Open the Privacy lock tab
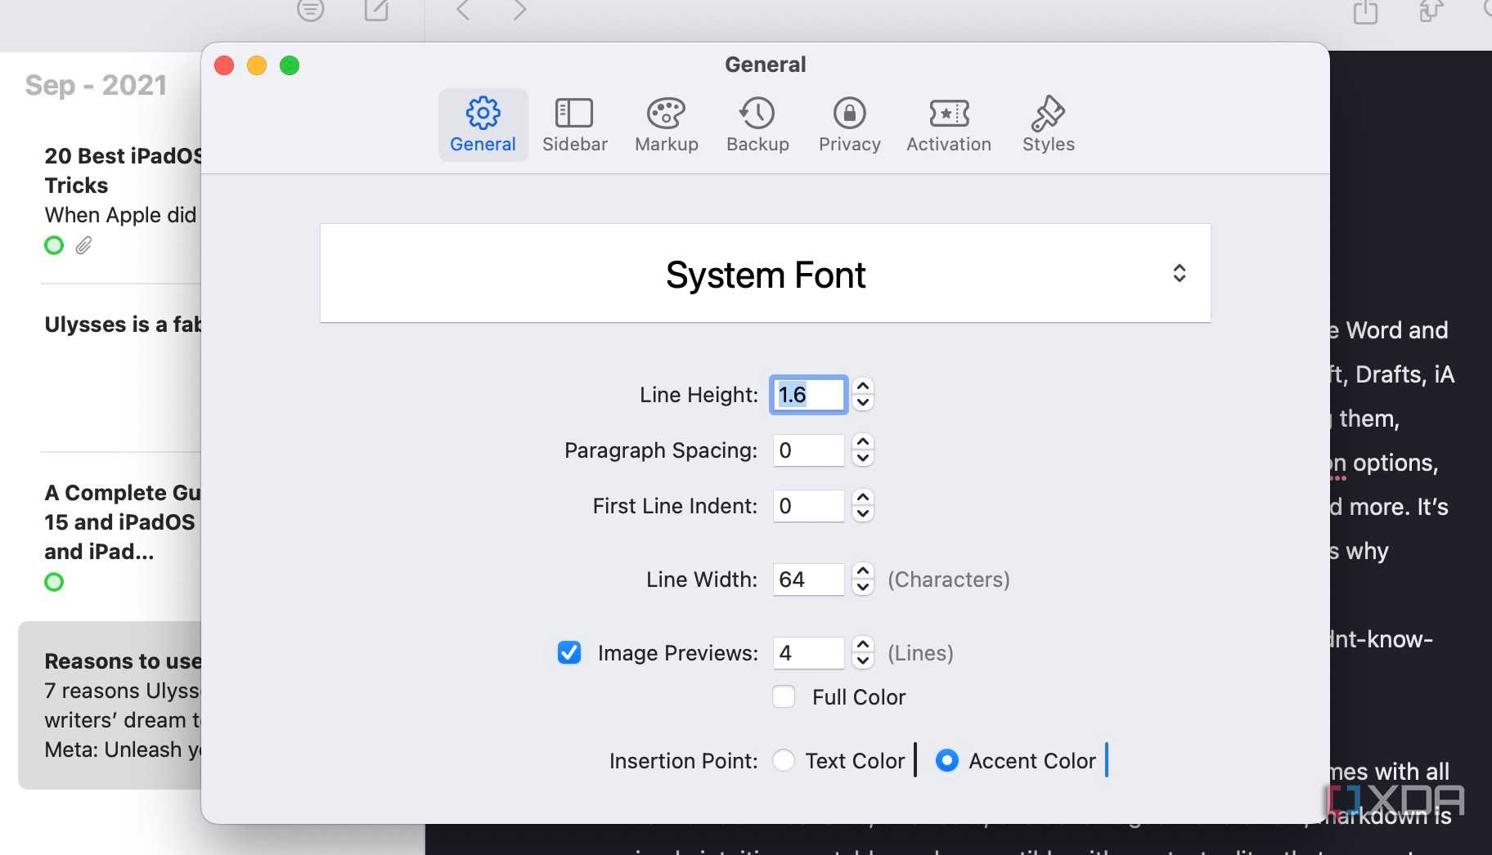 coord(850,125)
